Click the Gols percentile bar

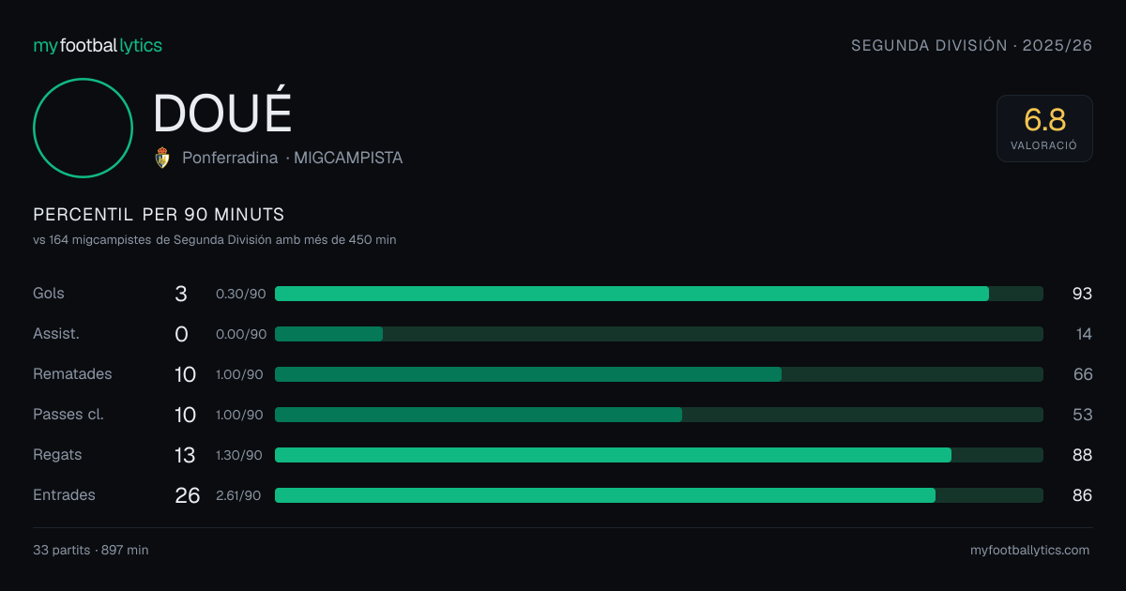pyautogui.click(x=659, y=294)
